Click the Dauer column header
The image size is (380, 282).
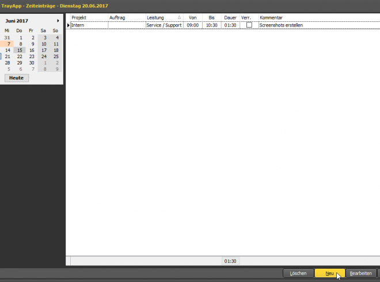(230, 18)
